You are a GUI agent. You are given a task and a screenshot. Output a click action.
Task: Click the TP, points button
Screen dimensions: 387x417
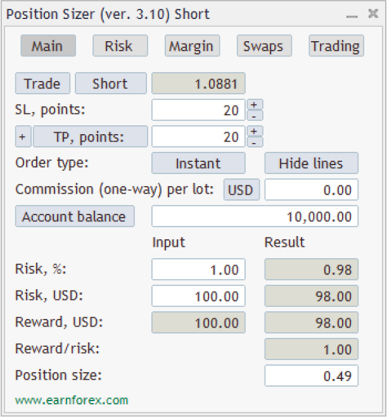[x=90, y=137]
